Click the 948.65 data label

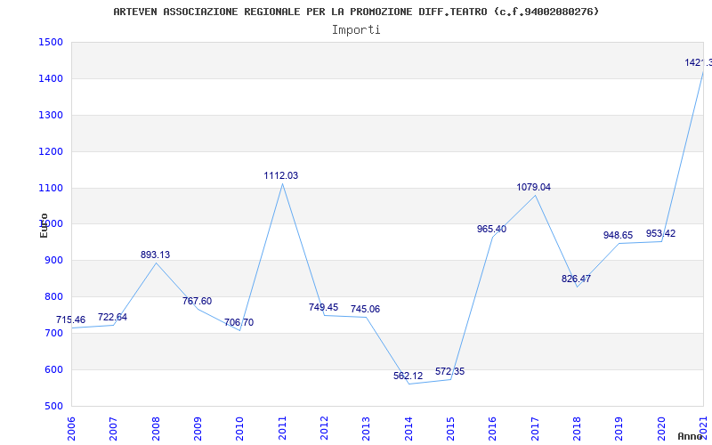click(x=618, y=235)
